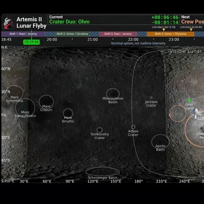Click the LOS End yellow triangle marker
Viewport: 204px width, 204px height.
[x=191, y=30]
